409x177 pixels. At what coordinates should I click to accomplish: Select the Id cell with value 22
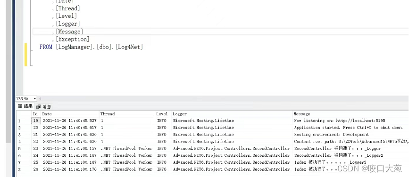[36, 142]
